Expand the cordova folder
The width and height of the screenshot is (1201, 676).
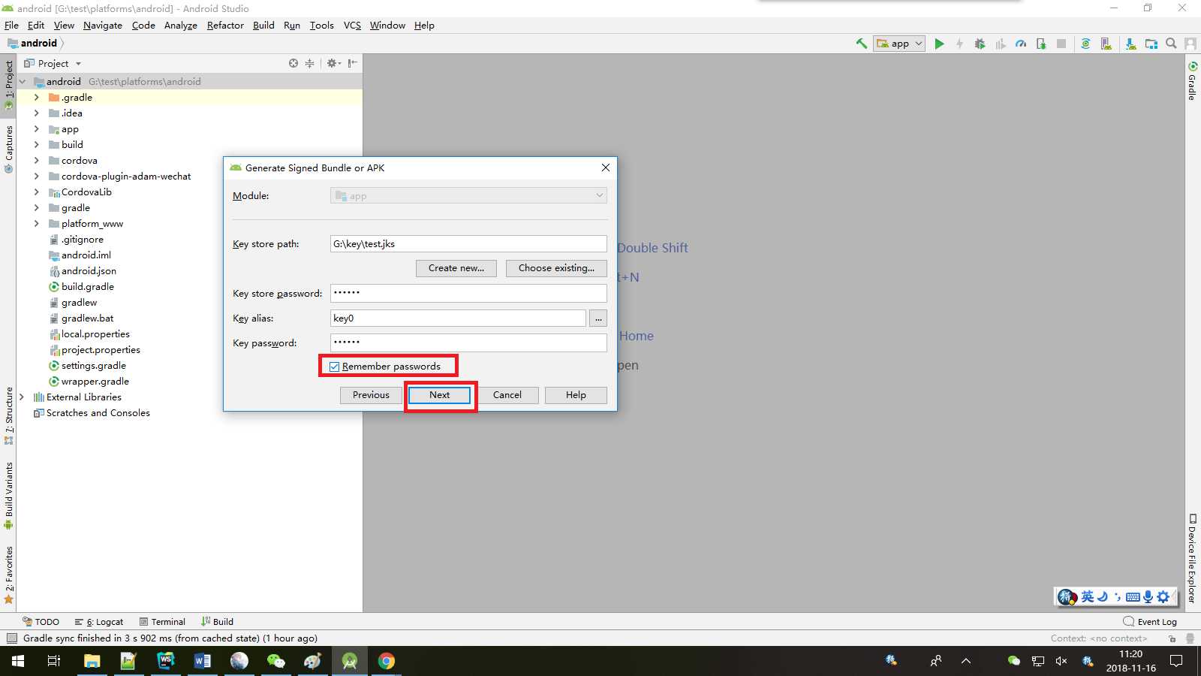click(36, 161)
